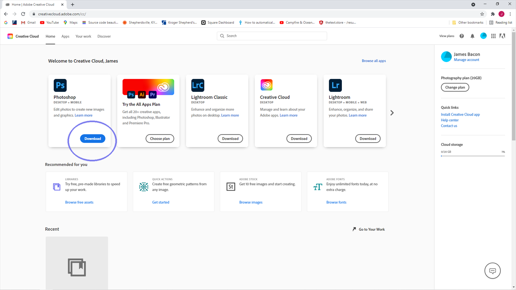
Task: Download Photoshop with the blue button
Action: [93, 139]
